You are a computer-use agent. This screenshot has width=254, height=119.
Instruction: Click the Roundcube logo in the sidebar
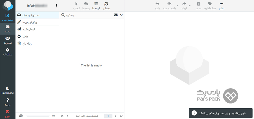tap(8, 6)
